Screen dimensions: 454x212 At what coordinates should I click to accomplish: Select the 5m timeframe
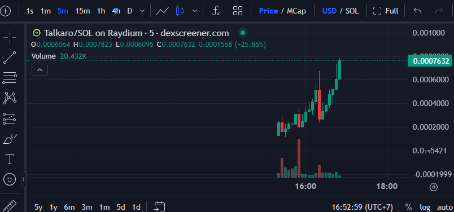(63, 11)
